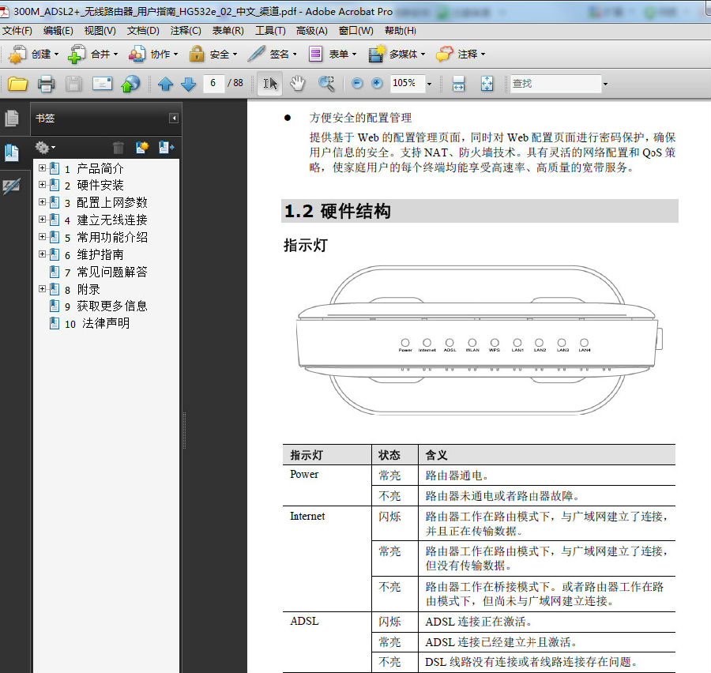
Task: Open the 文件(F) menu
Action: (17, 31)
